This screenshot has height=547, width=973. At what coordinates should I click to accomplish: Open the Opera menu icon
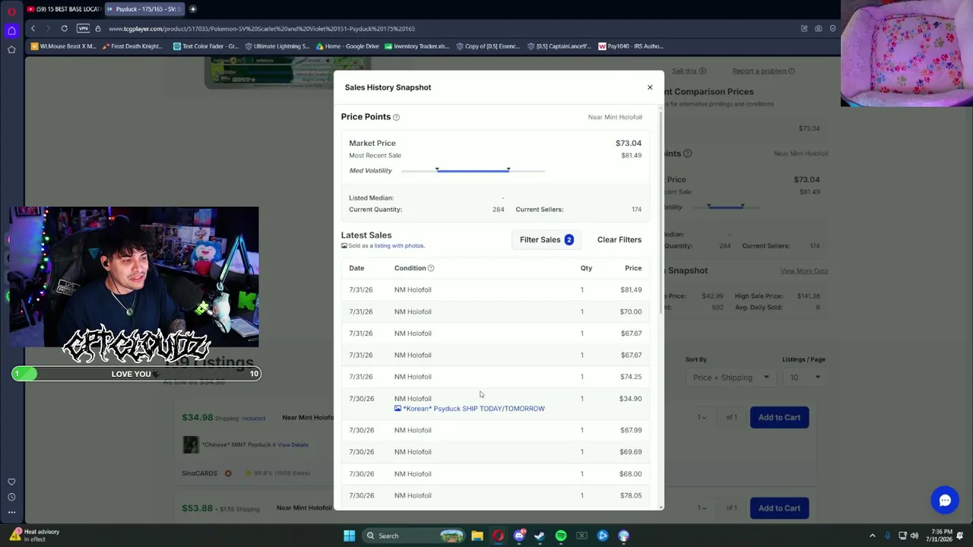click(x=11, y=11)
